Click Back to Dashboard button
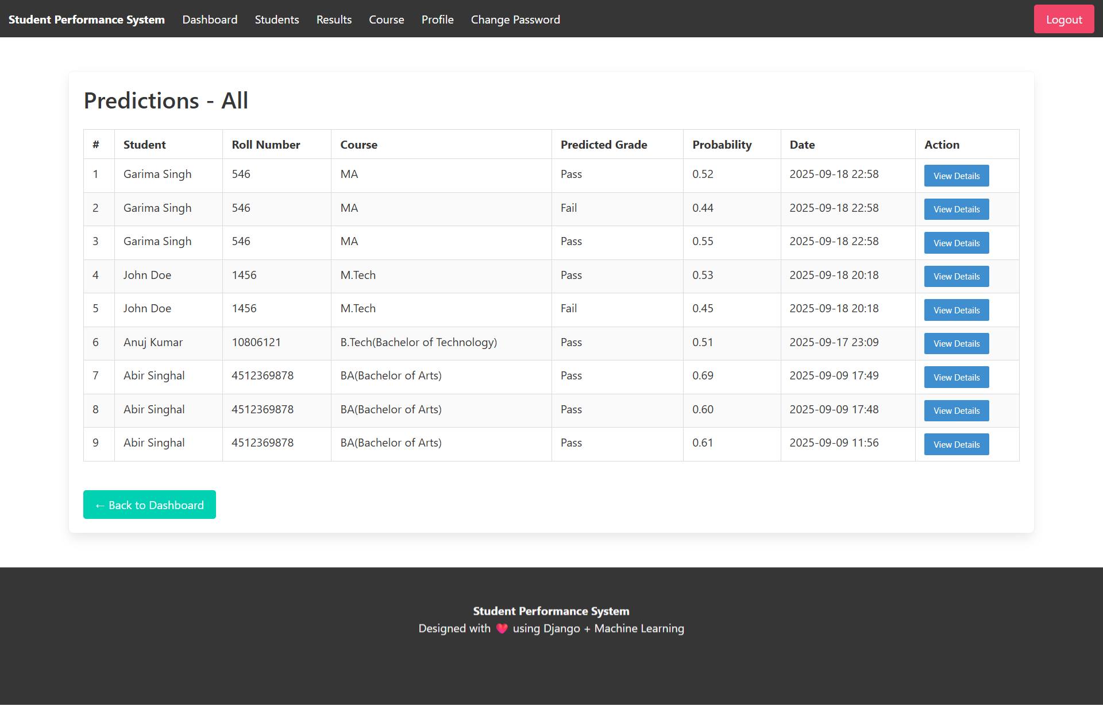The height and width of the screenshot is (706, 1103). tap(149, 505)
